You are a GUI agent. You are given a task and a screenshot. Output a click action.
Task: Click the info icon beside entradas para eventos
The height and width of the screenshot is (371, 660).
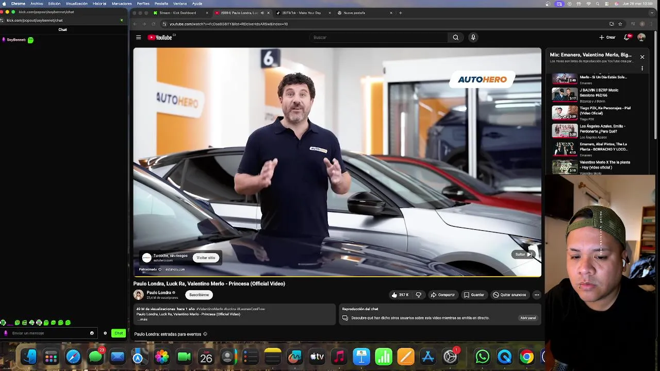(x=205, y=334)
